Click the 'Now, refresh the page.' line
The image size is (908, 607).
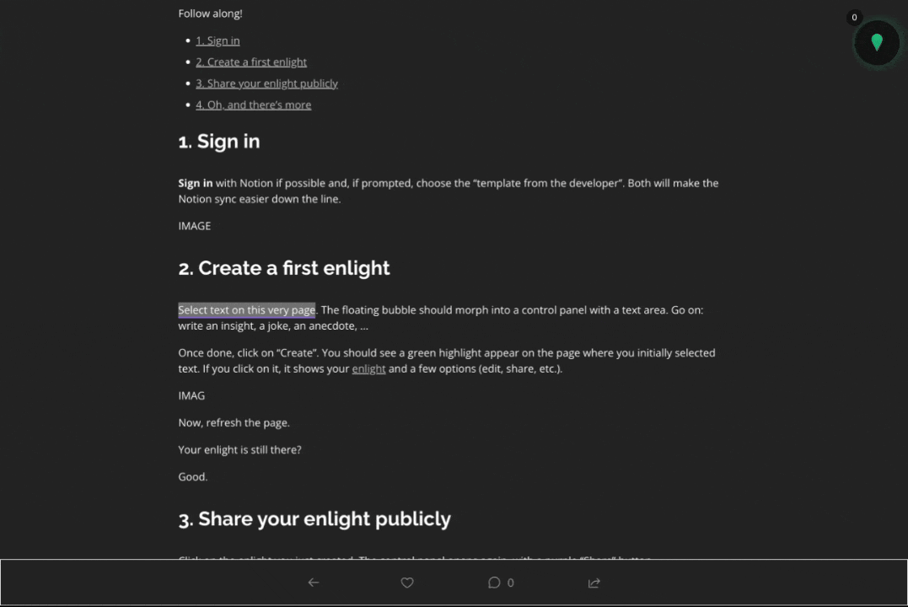point(234,423)
